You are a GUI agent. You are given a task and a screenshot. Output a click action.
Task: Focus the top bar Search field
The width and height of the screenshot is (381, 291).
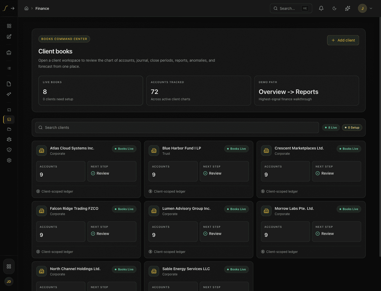[291, 8]
